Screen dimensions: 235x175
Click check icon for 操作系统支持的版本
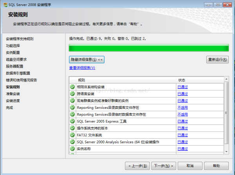pos(72,128)
